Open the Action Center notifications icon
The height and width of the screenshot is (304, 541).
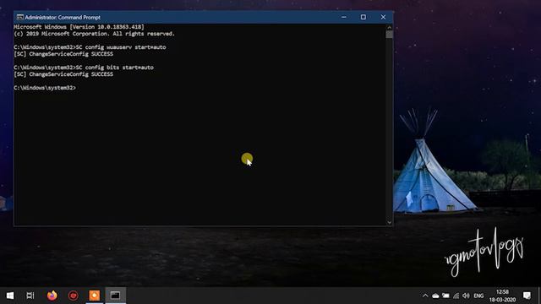[527, 296]
